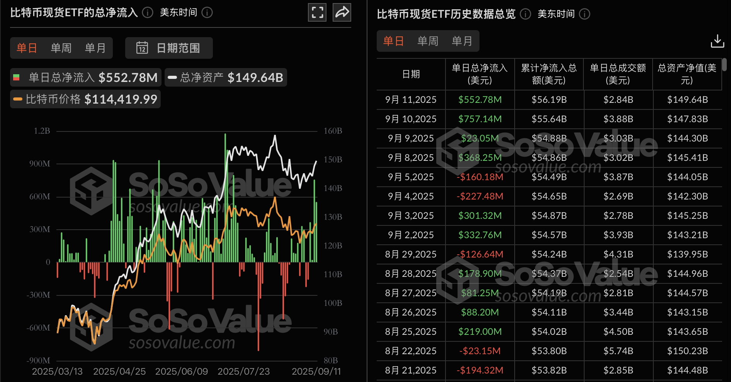
Task: Click the 160B right axis label
Action: (333, 131)
